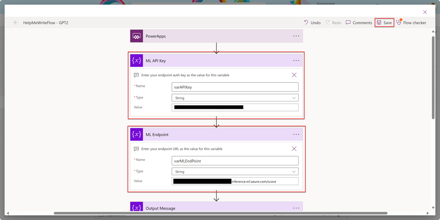Click the ML Endpoint variable icon
Viewport: 440px width, 220px height.
point(137,134)
